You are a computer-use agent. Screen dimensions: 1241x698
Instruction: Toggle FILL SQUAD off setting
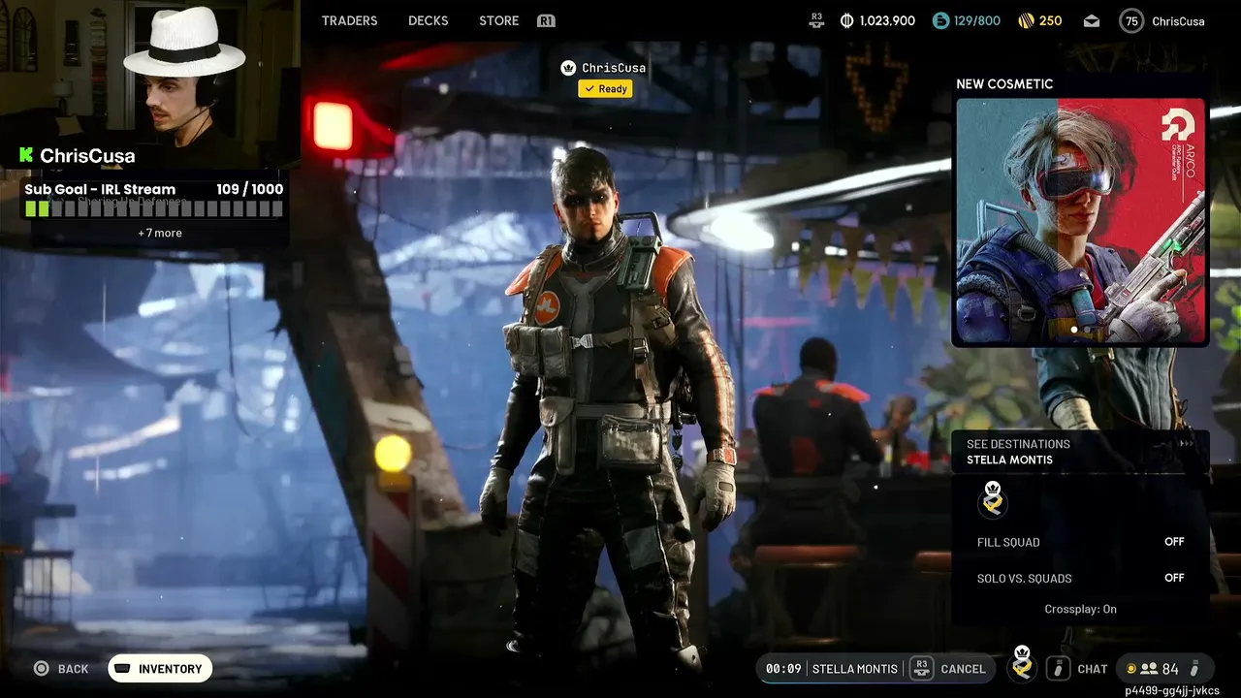tap(1080, 542)
